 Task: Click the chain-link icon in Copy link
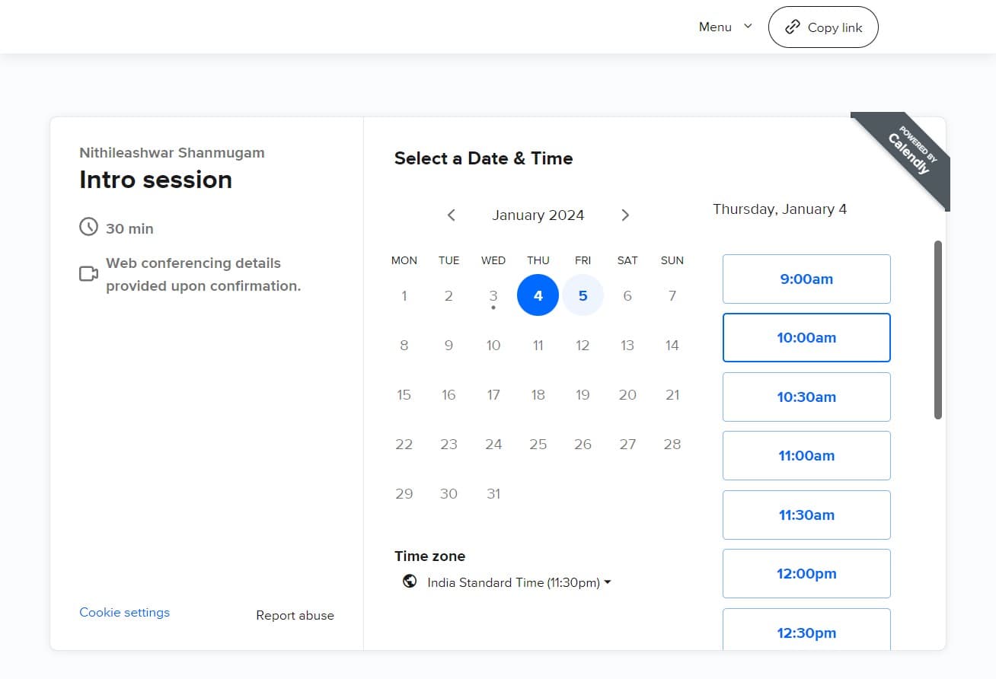tap(793, 27)
